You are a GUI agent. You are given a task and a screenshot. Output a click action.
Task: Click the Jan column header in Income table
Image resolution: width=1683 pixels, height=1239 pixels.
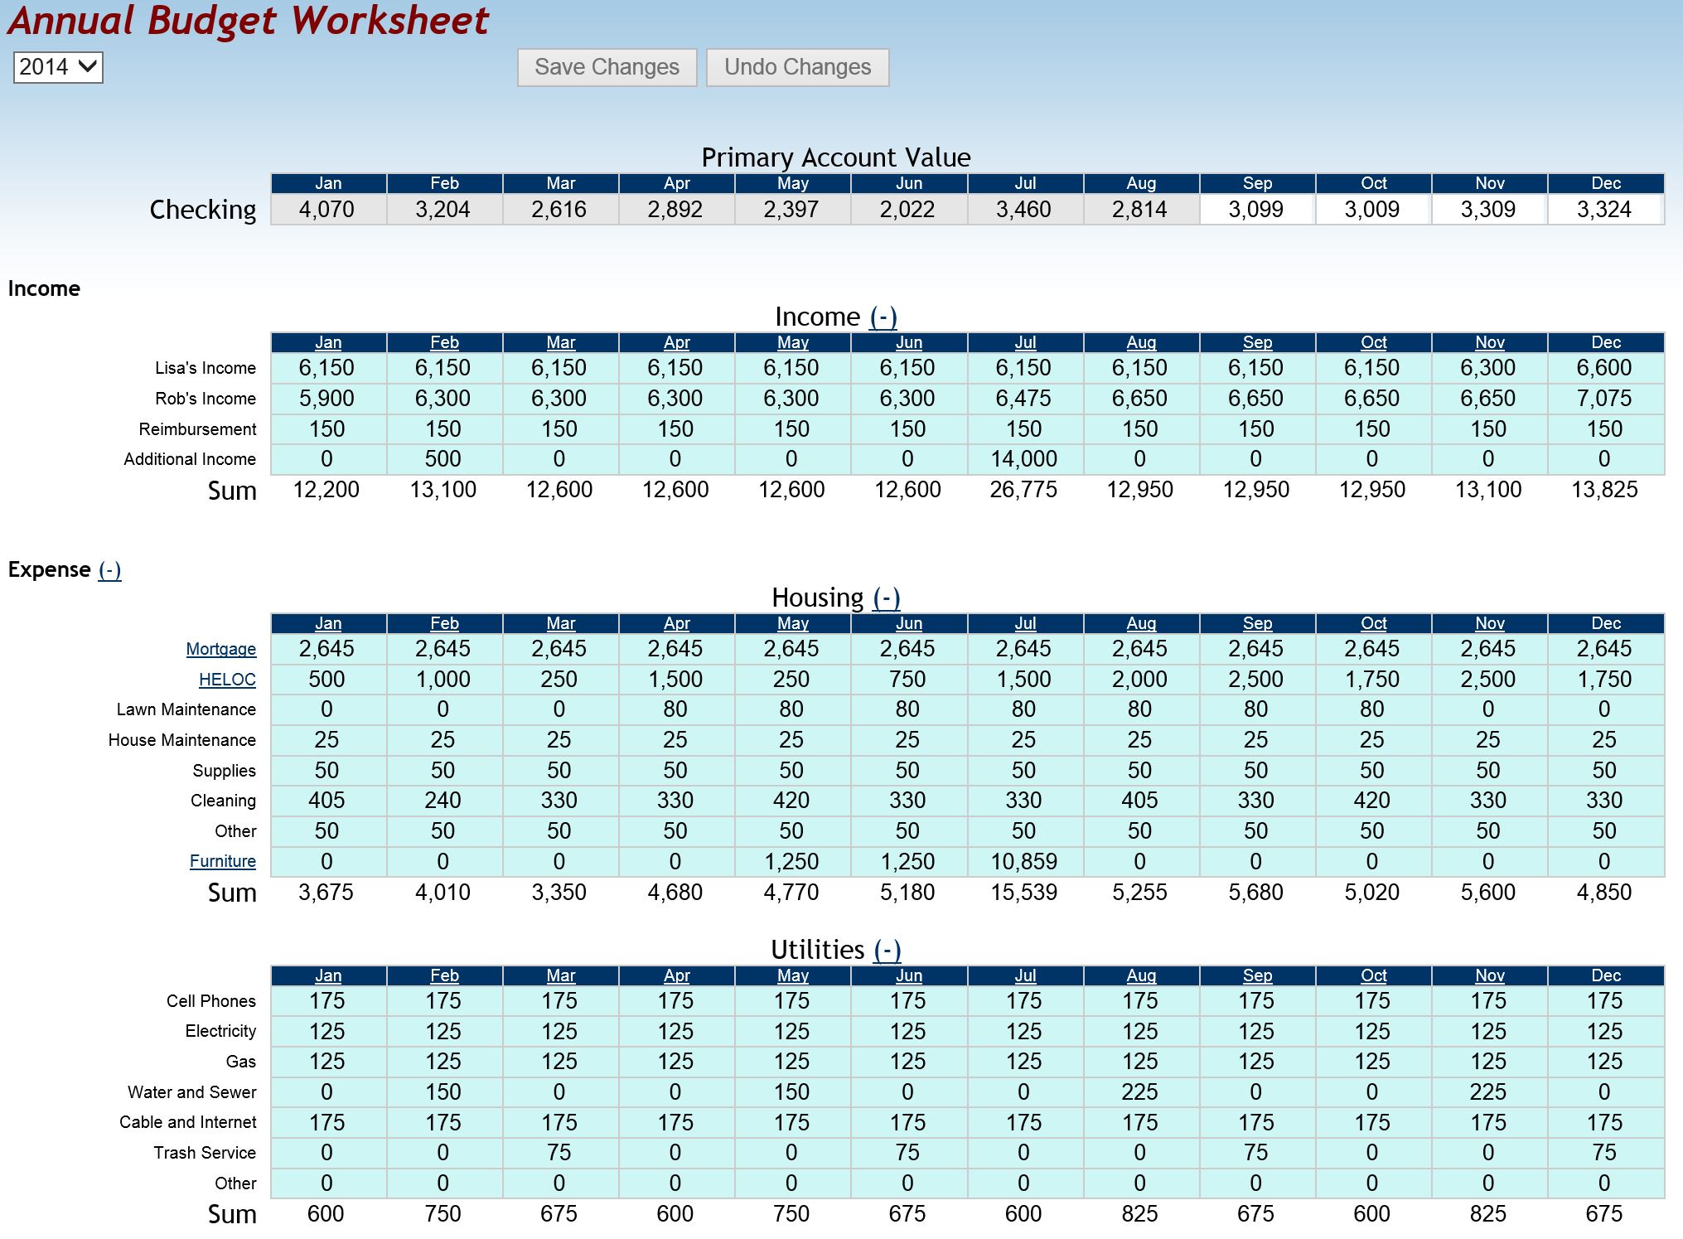point(328,342)
